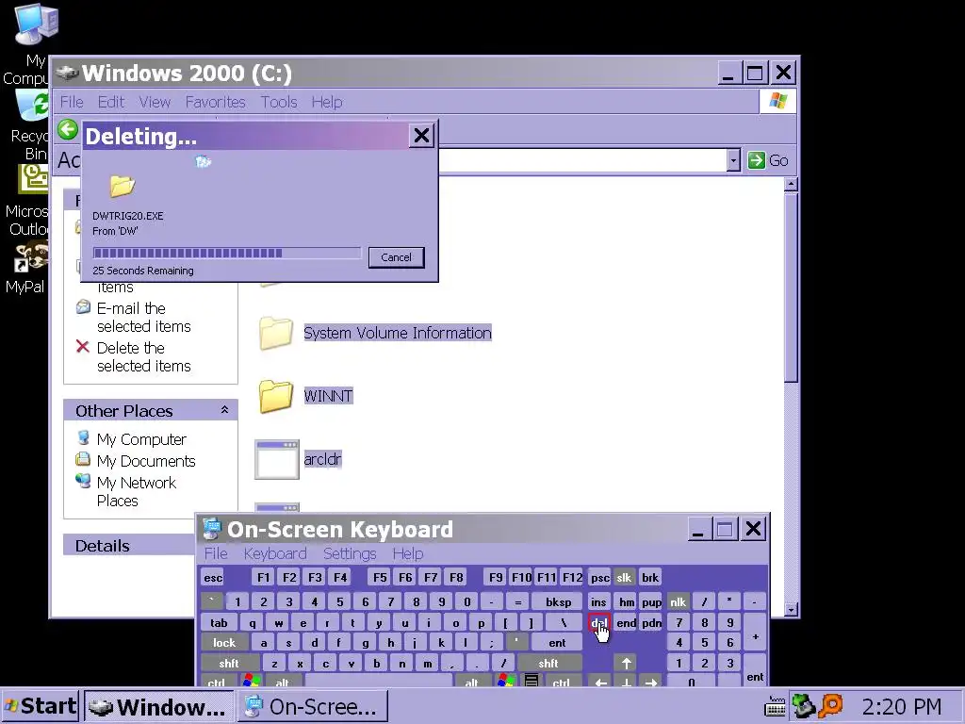This screenshot has width=965, height=724.
Task: Click the del key on On-Screen Keyboard
Action: 598,623
